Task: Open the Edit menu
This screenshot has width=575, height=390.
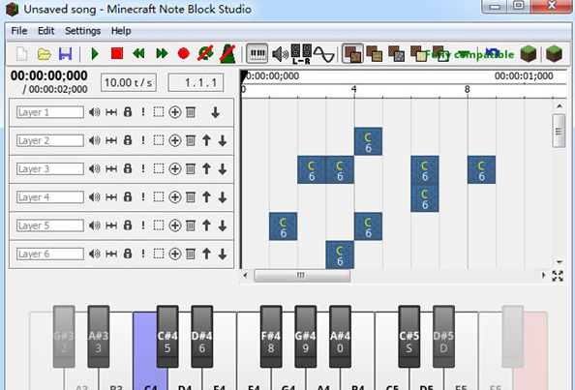Action: coord(46,31)
